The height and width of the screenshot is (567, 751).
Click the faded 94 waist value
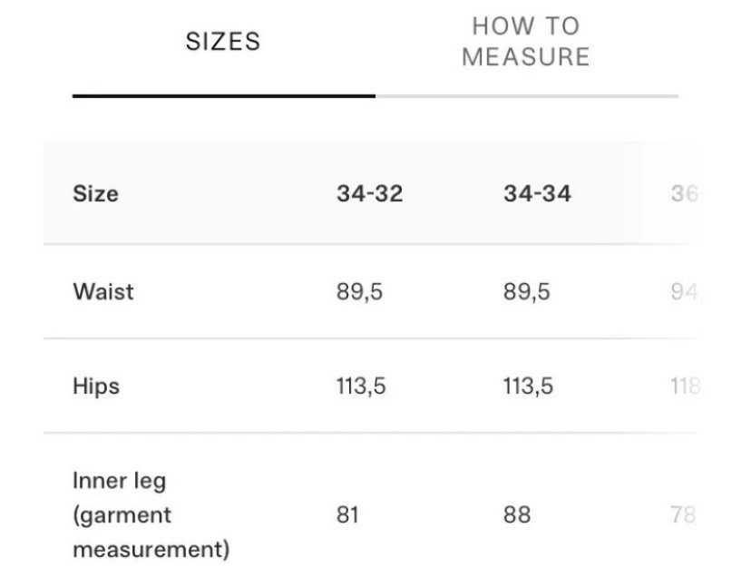(685, 291)
